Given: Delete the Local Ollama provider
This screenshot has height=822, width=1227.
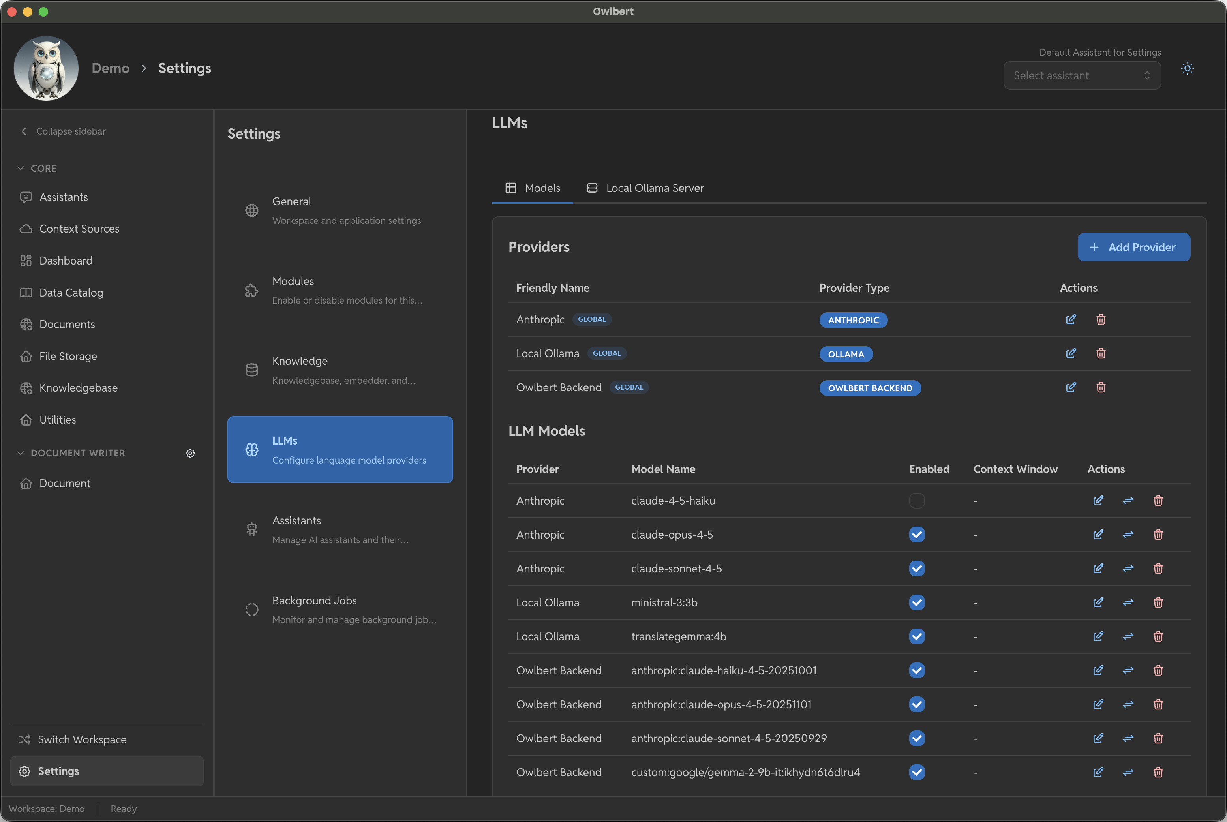Looking at the screenshot, I should click(x=1101, y=353).
